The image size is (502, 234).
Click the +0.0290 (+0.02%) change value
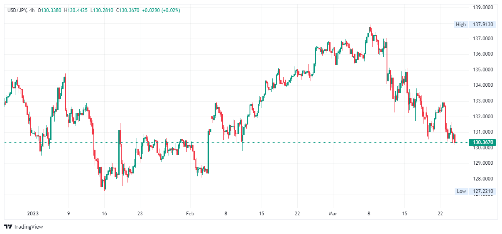(x=161, y=10)
